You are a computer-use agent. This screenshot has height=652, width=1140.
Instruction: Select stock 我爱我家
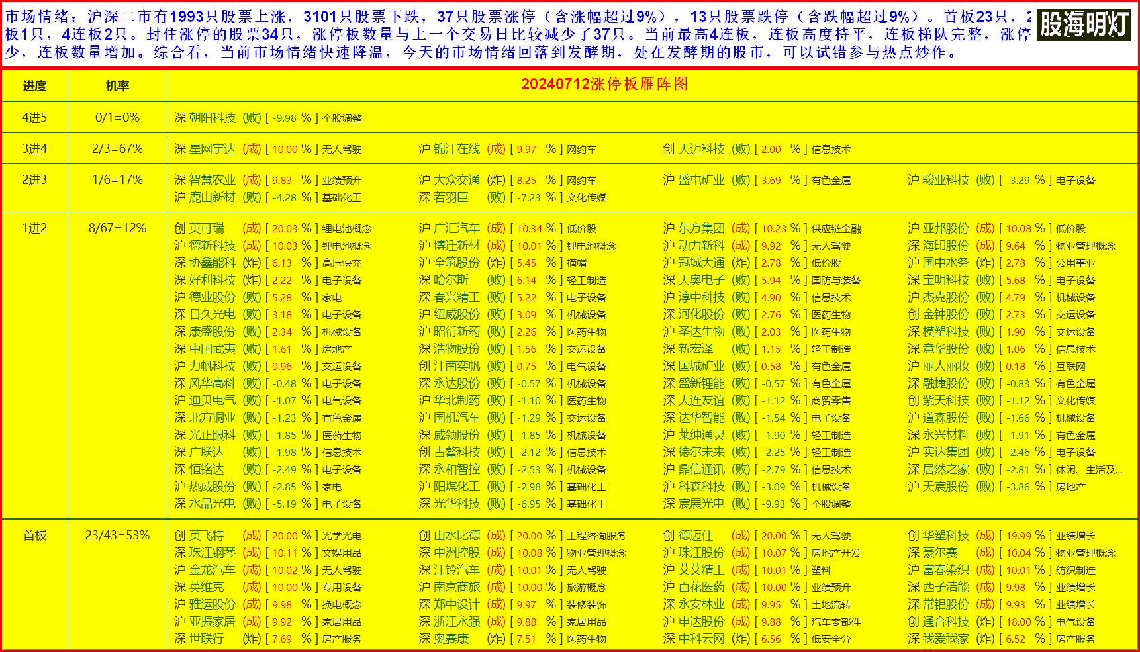(946, 639)
